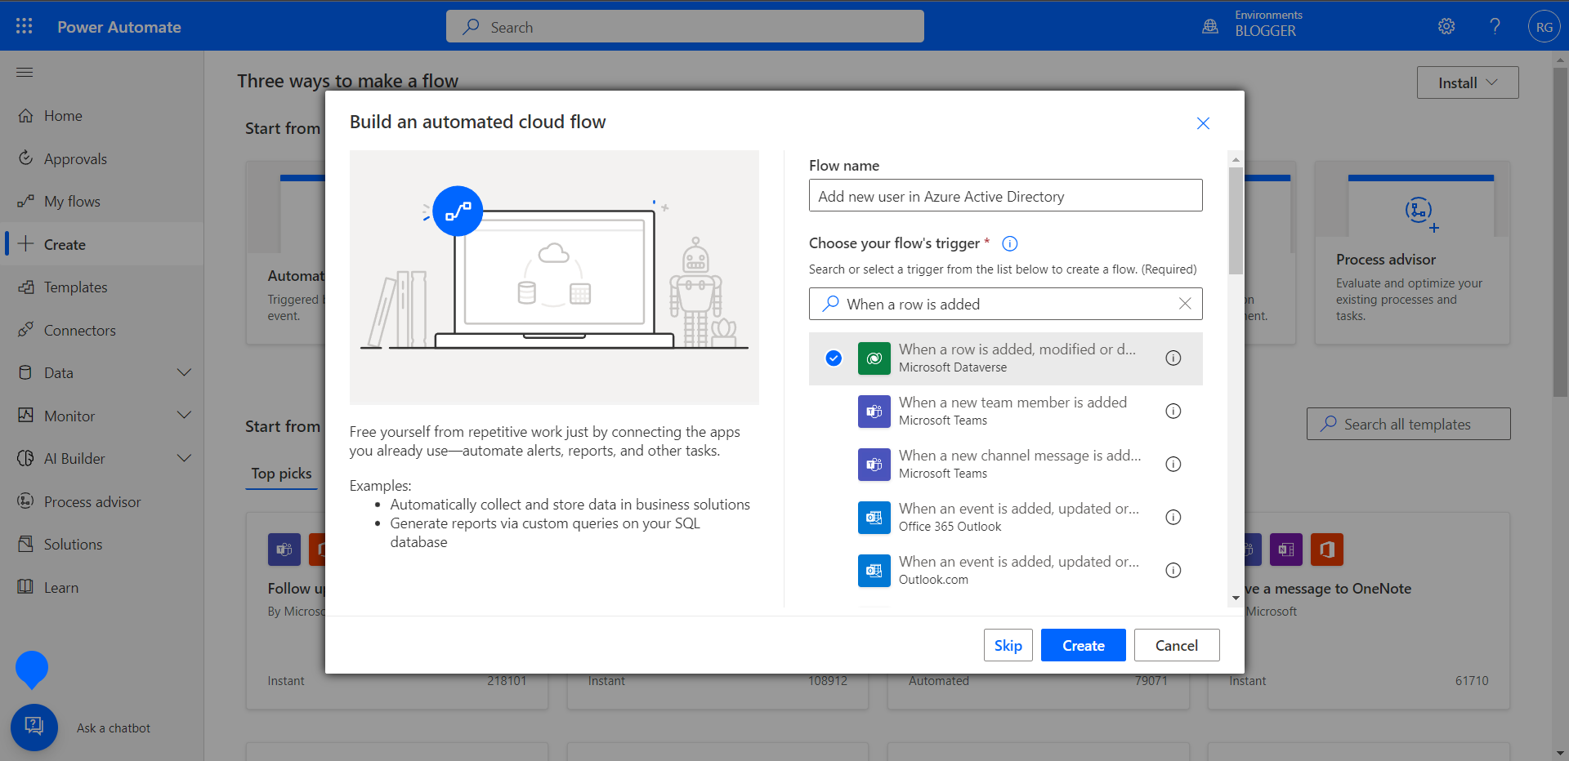Click the Connectors icon in sidebar
This screenshot has height=761, width=1569.
click(26, 330)
